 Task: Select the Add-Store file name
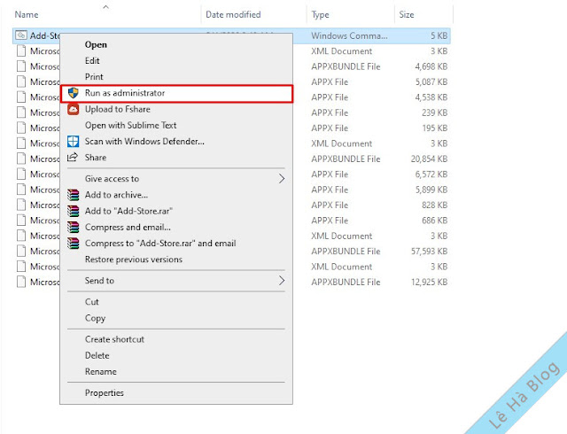coord(45,35)
